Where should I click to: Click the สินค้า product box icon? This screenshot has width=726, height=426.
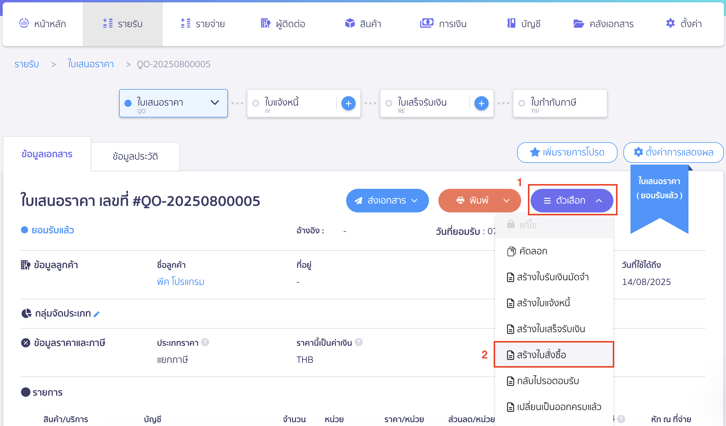350,23
